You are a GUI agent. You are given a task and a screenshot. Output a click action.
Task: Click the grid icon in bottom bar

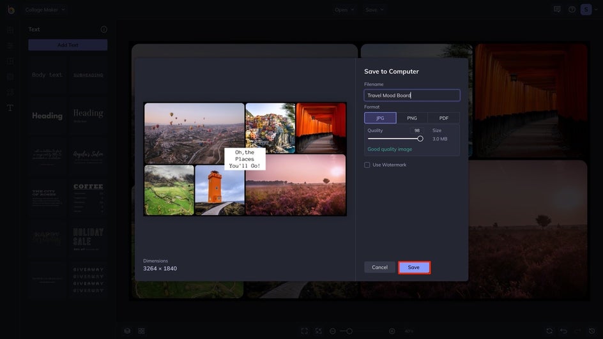(x=142, y=331)
